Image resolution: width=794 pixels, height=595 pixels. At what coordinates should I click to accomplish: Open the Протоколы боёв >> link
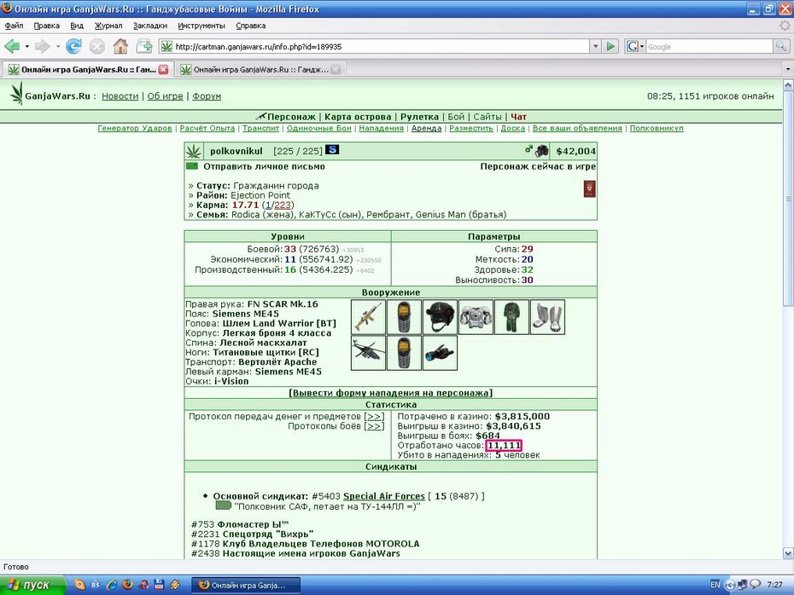point(374,426)
